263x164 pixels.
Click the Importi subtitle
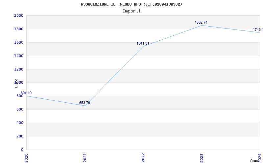[x=131, y=11]
